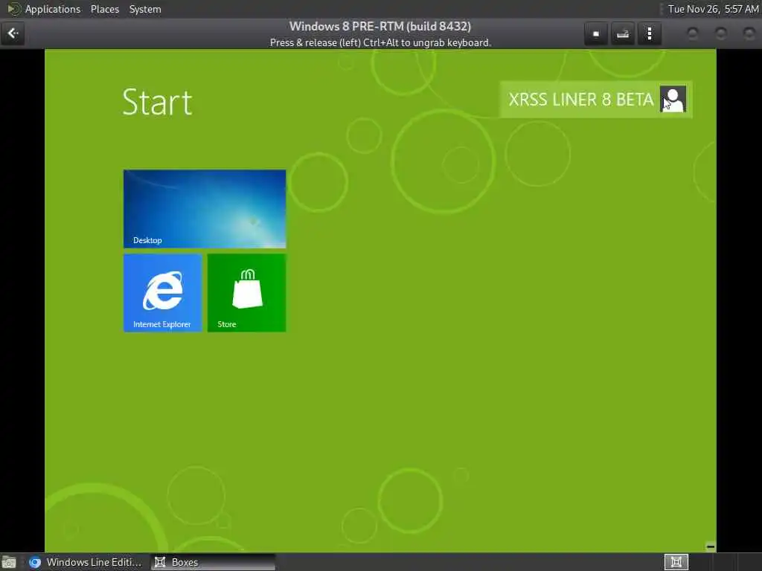Launch the Internet Explorer tile

coord(162,293)
